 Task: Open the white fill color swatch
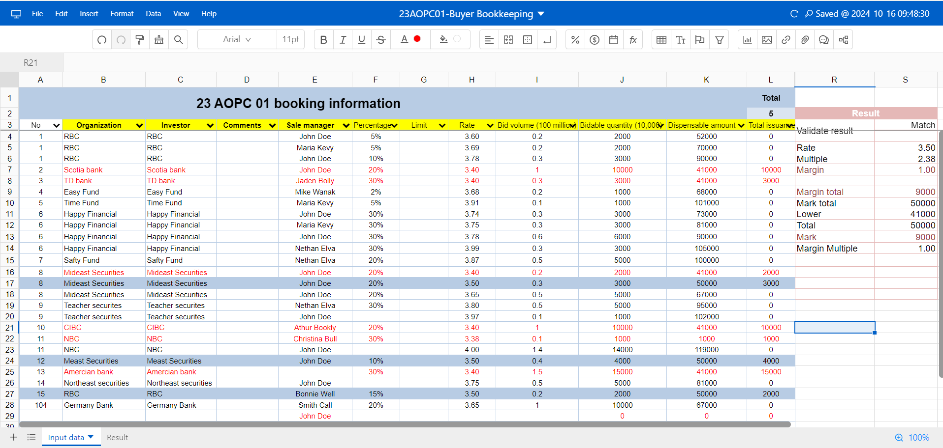tap(457, 39)
